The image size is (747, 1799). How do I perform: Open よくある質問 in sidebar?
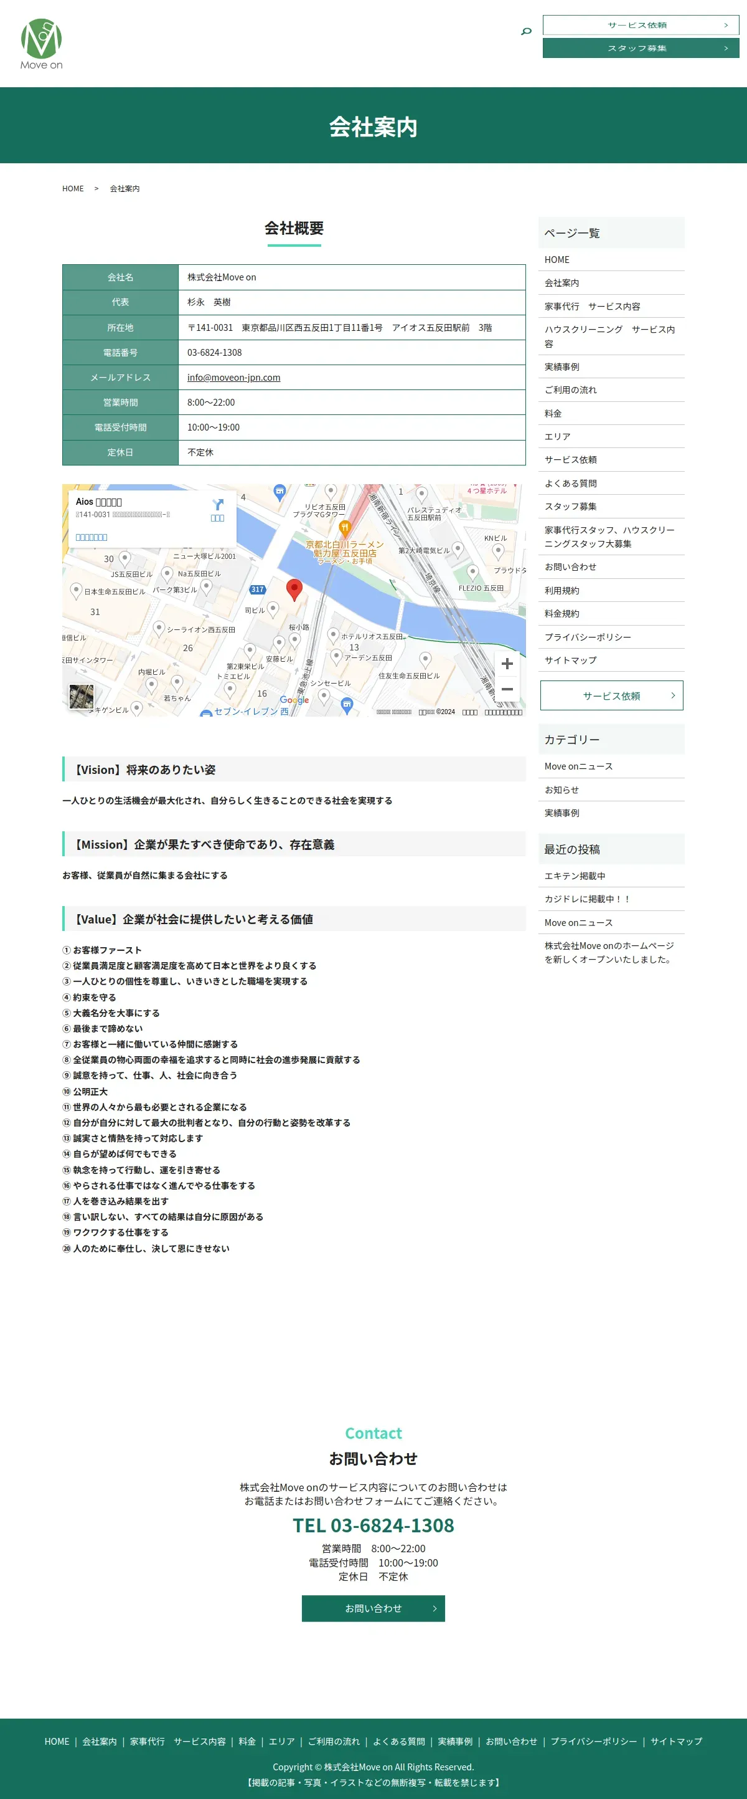612,484
